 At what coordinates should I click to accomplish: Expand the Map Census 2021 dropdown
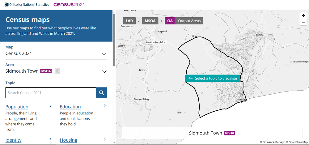coord(104,54)
